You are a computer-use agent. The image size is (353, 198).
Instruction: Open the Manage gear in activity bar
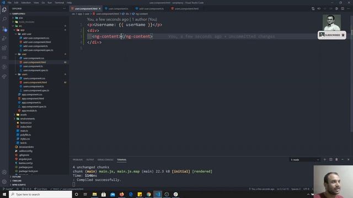tap(4, 182)
